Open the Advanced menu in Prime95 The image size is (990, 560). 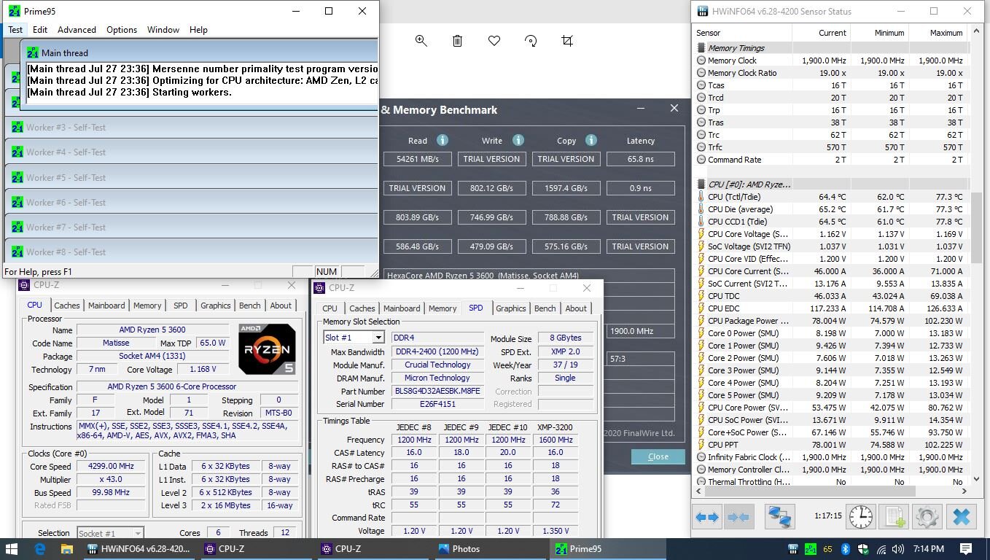tap(77, 30)
